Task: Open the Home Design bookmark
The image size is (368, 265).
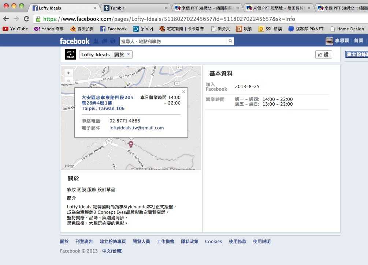Action: 347,29
